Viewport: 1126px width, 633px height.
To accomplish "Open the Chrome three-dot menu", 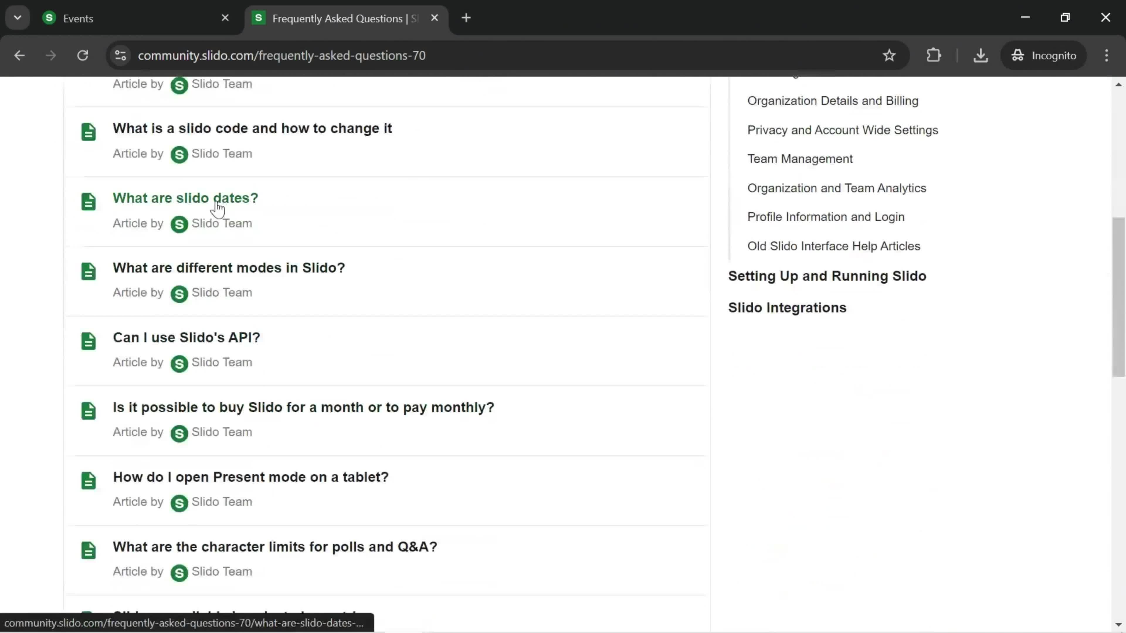I will click(1107, 55).
